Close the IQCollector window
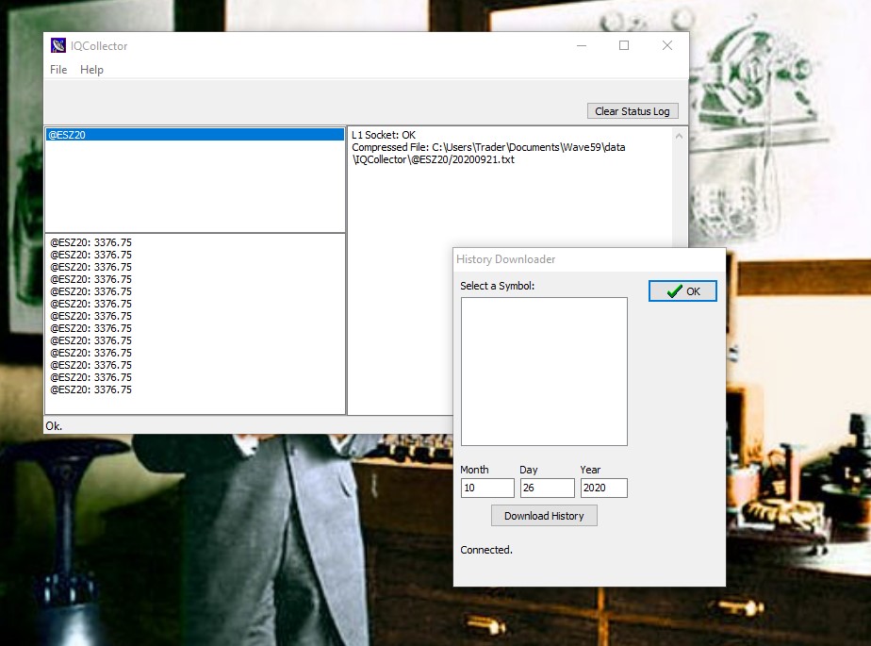871x646 pixels. pyautogui.click(x=667, y=45)
